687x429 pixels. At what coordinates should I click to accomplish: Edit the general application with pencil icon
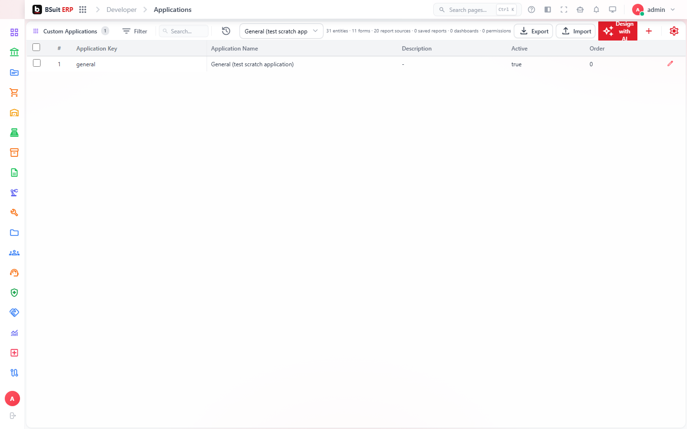pos(670,63)
